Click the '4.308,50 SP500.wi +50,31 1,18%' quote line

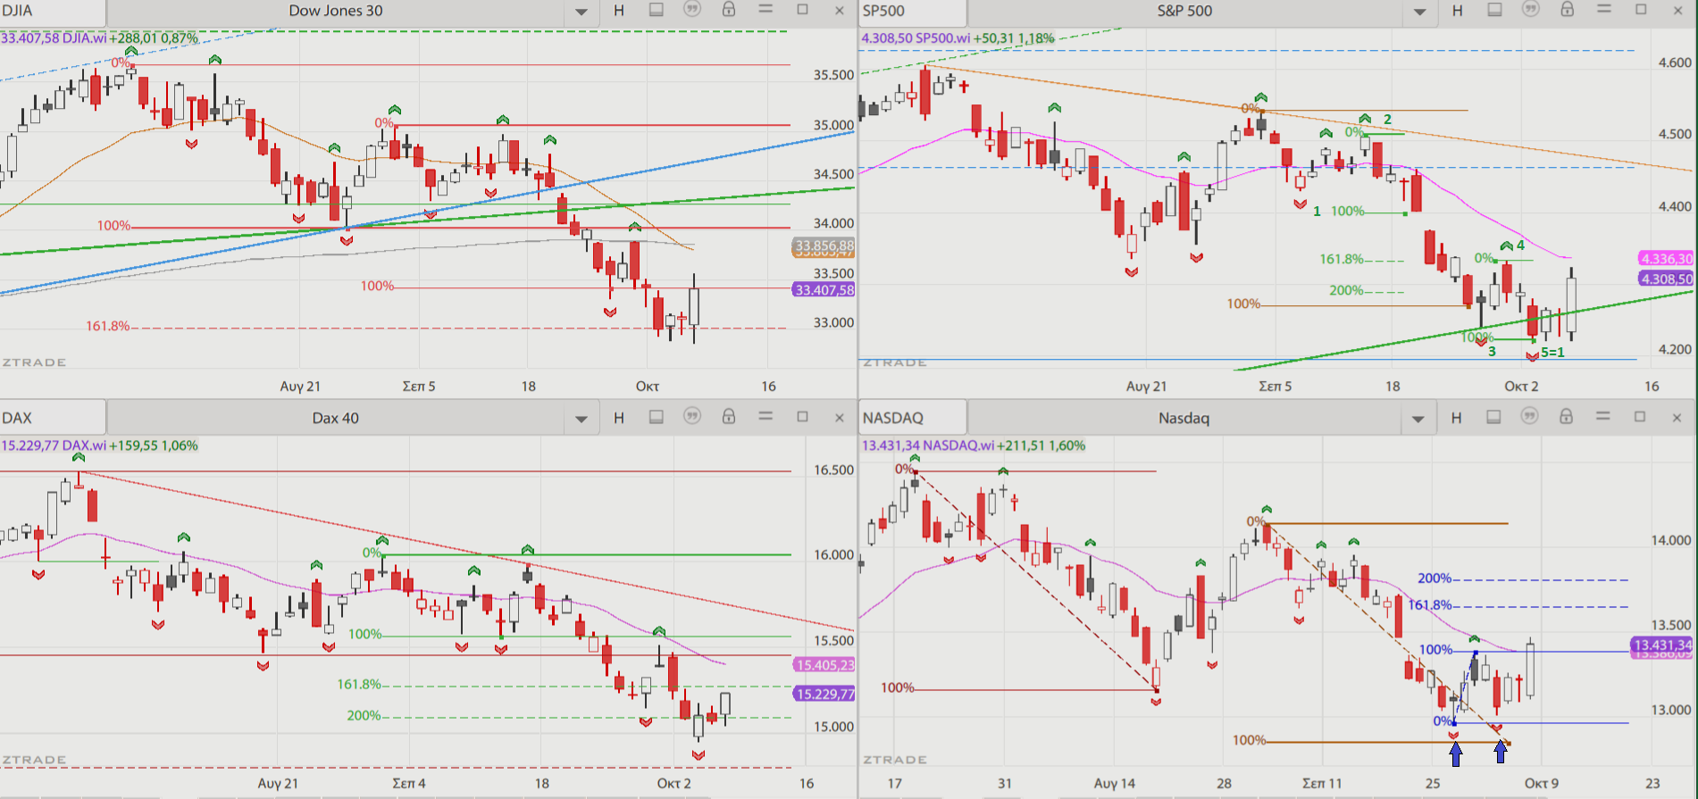point(958,38)
